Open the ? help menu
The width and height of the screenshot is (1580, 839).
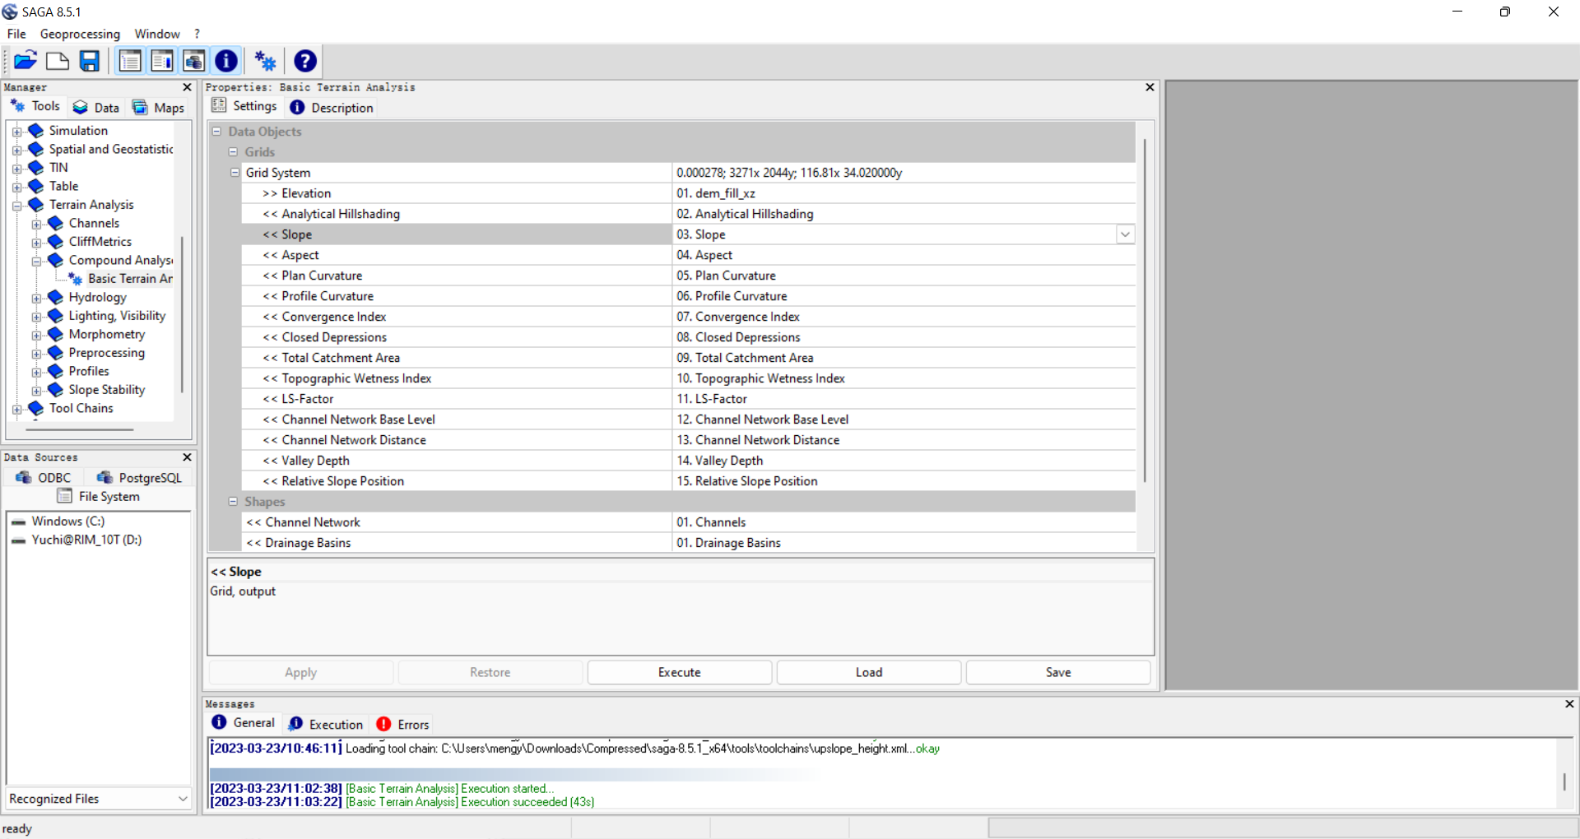(197, 34)
